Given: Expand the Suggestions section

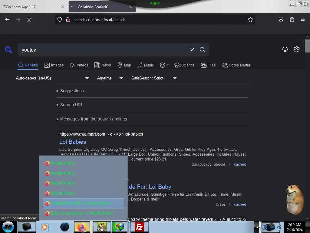Looking at the screenshot, I should coord(70,91).
